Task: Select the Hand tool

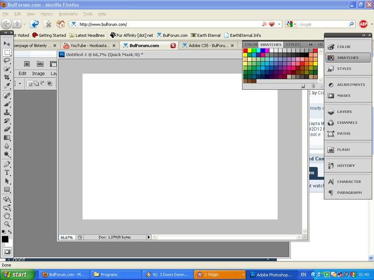Action: coord(7,216)
